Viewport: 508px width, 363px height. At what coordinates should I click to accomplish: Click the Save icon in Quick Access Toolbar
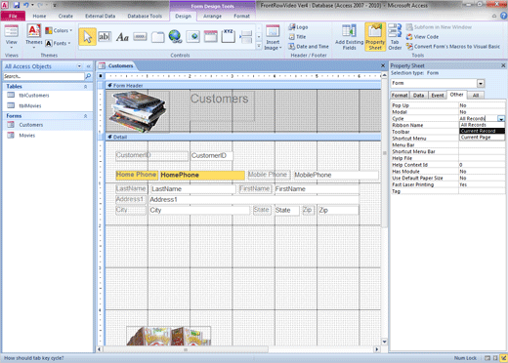(17, 5)
